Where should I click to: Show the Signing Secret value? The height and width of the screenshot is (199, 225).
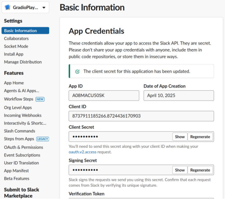(x=180, y=170)
